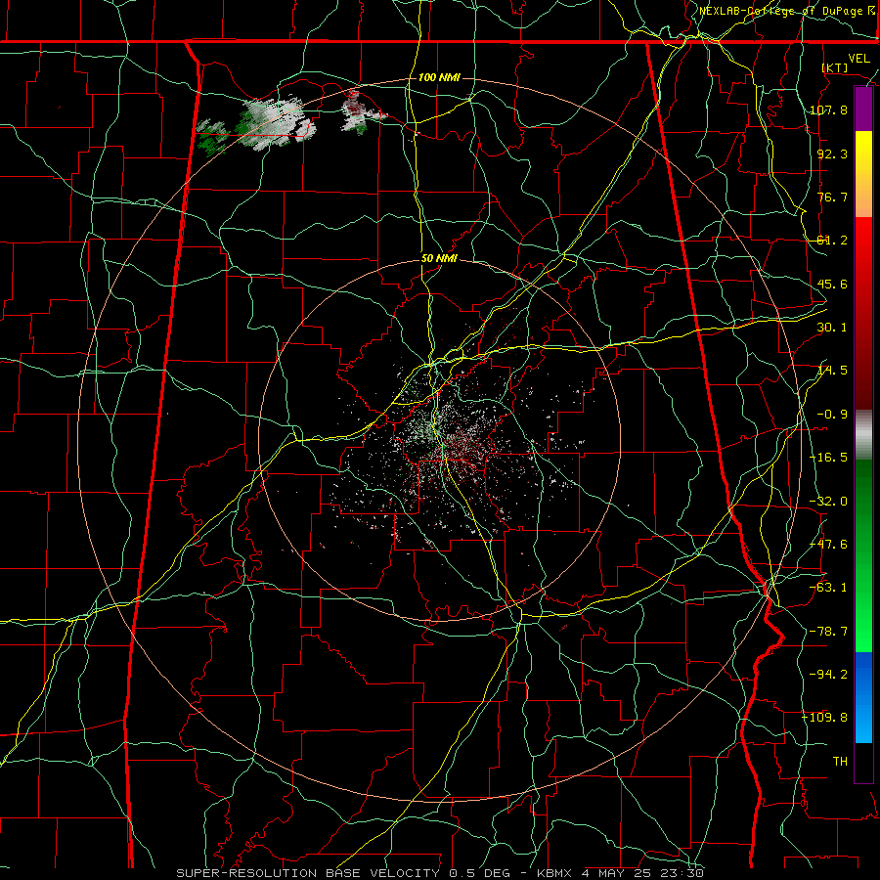Pick the purple segment of the color bar
Viewport: 880px width, 880px height.
point(863,109)
